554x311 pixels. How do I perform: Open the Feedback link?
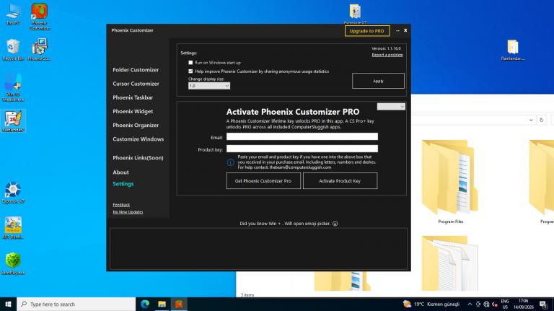point(121,205)
